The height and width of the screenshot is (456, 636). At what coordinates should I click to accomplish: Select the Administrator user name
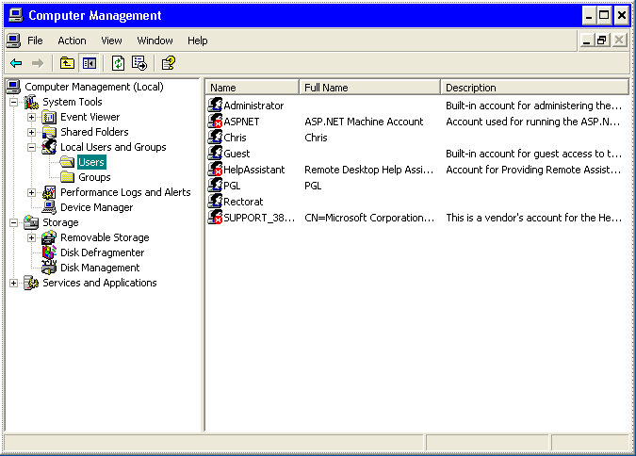(x=253, y=106)
